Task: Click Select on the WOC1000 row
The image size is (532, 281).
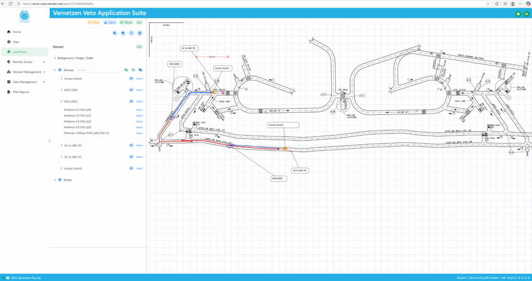Action: [139, 90]
